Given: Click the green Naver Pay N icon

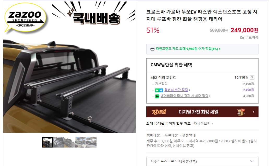Looking at the screenshot, I should 157,96.
